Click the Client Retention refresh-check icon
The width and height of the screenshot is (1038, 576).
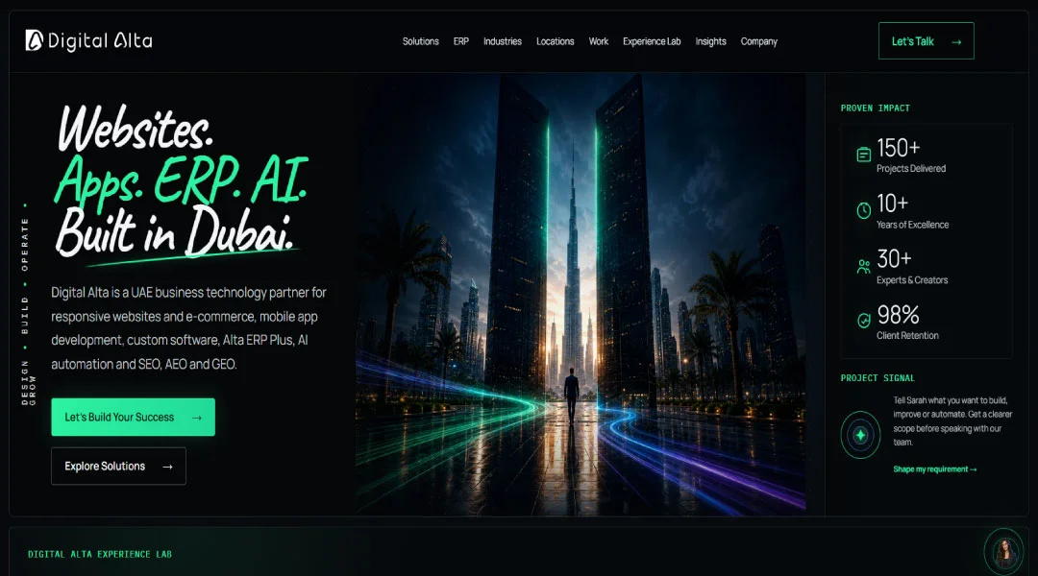[863, 321]
